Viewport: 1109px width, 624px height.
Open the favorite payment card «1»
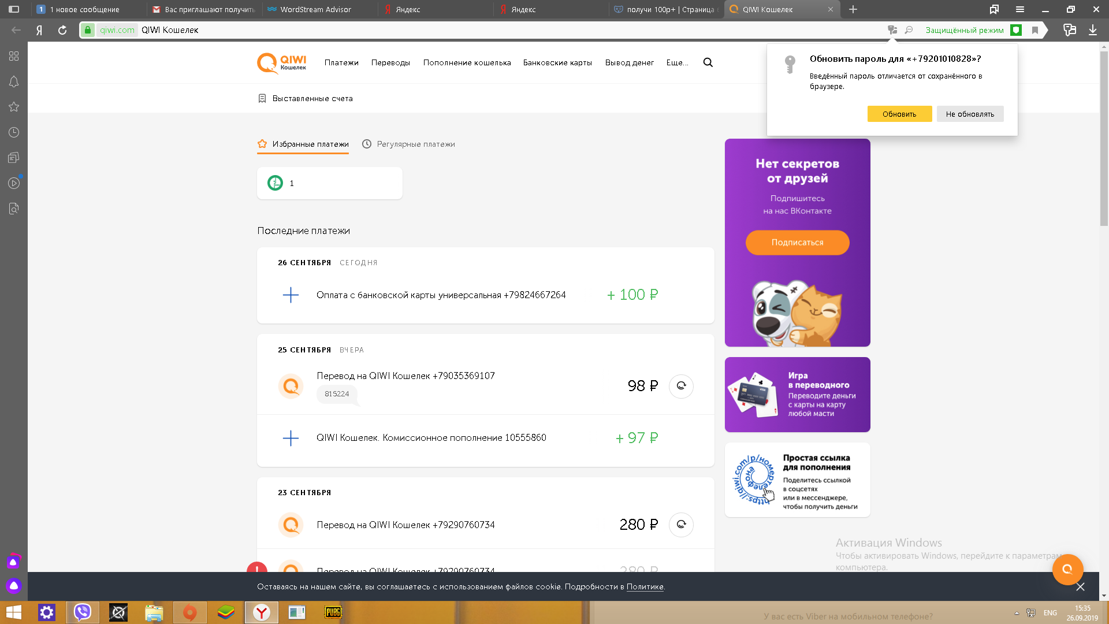[x=330, y=183]
